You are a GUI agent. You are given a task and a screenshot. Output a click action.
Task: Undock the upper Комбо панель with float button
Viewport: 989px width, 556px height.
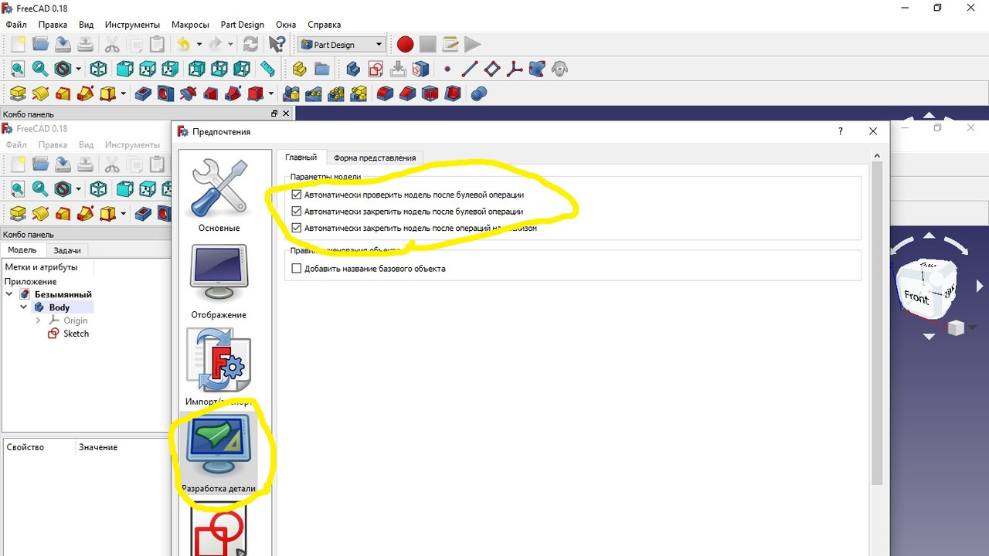(274, 114)
